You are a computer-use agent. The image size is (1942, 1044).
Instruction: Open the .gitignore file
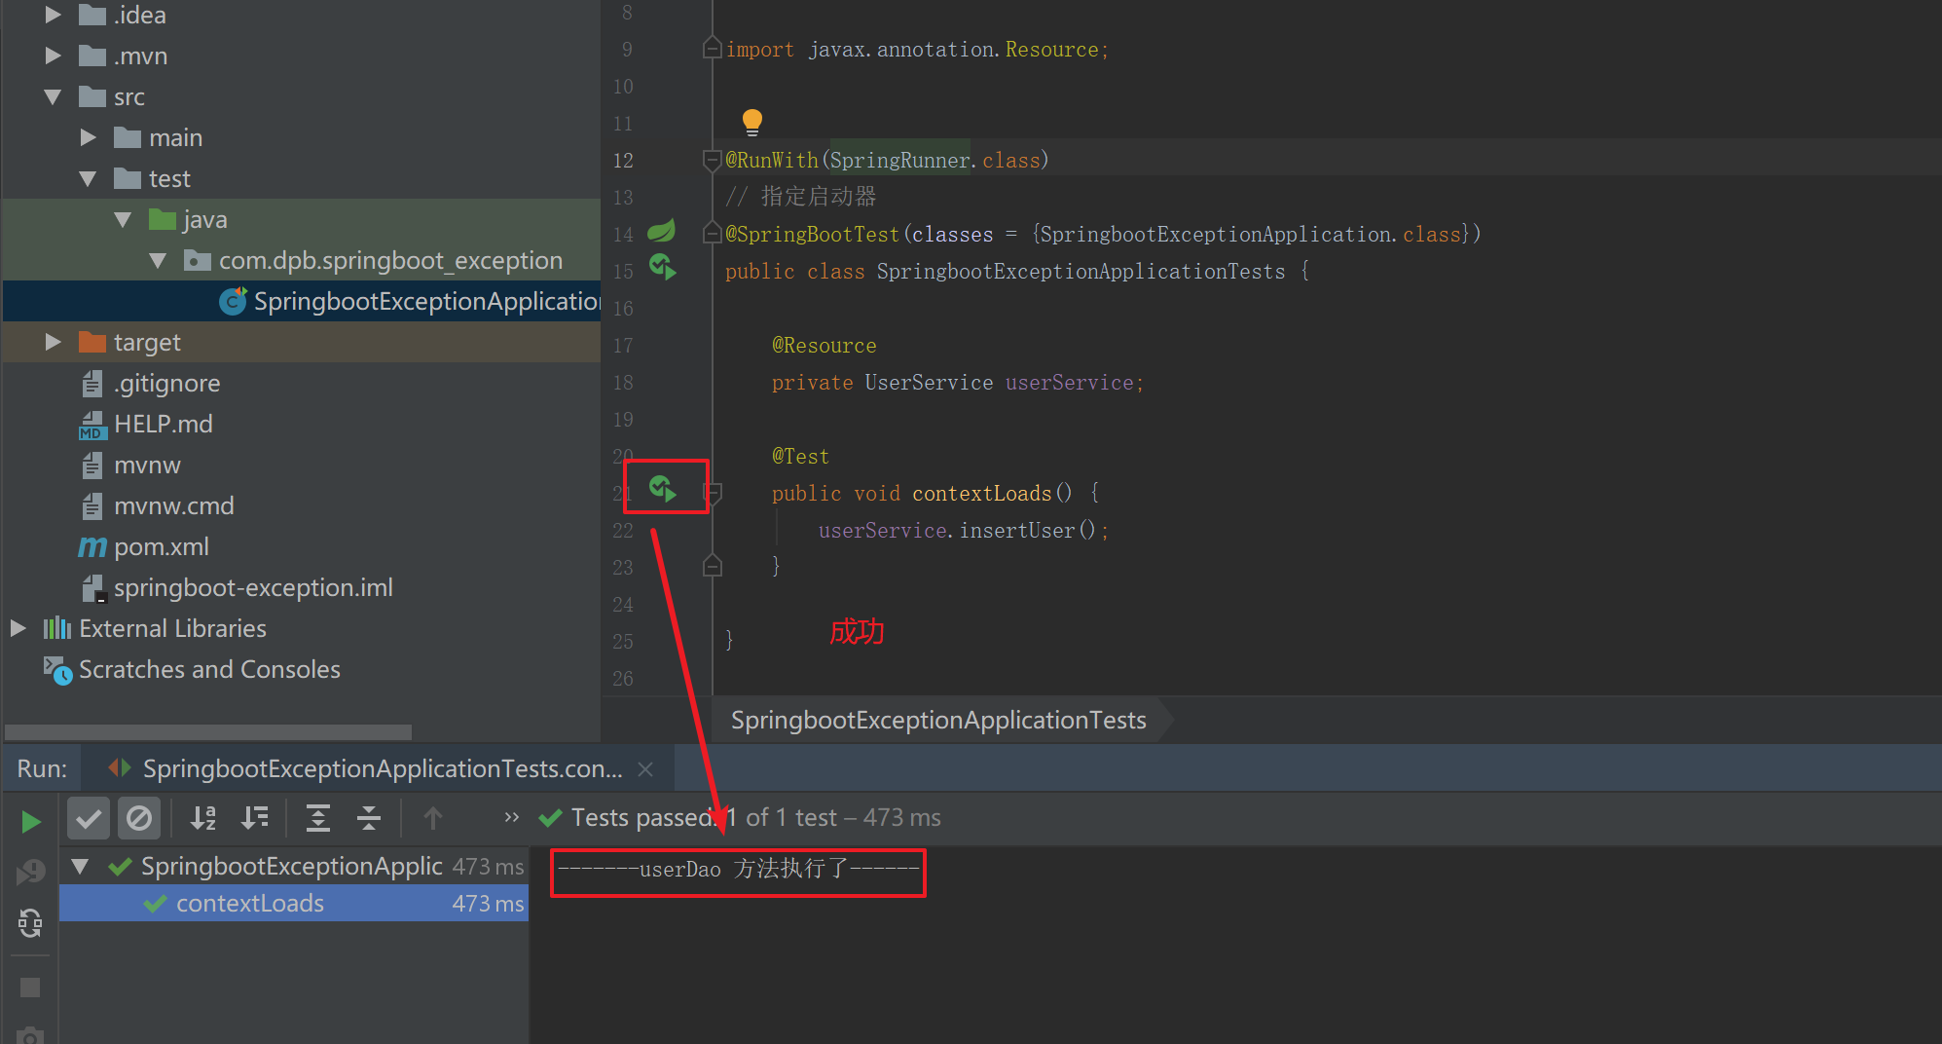(151, 383)
